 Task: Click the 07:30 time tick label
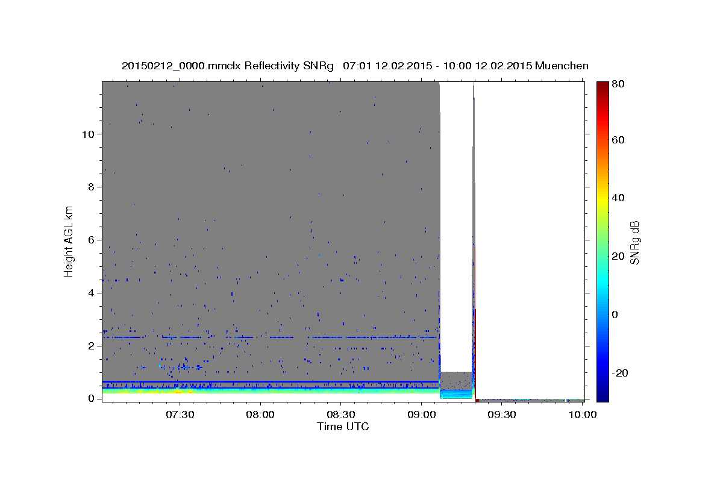click(x=180, y=415)
